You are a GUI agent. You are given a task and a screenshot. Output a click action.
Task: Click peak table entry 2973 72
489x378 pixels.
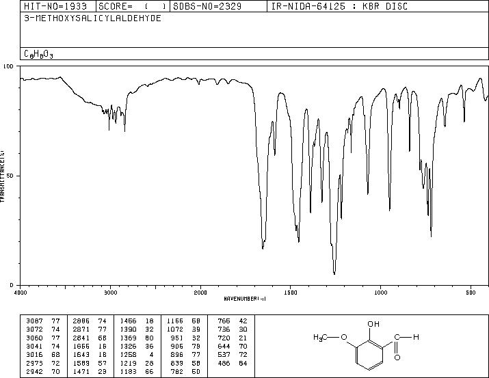[43, 363]
